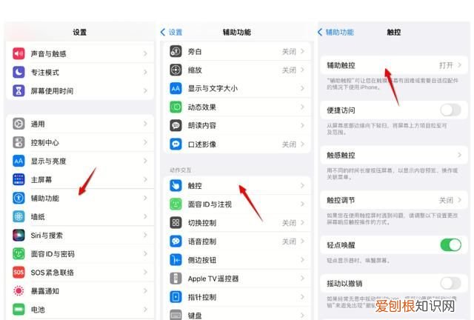Tap the 主屏幕 row label
The height and width of the screenshot is (320, 474).
[41, 179]
